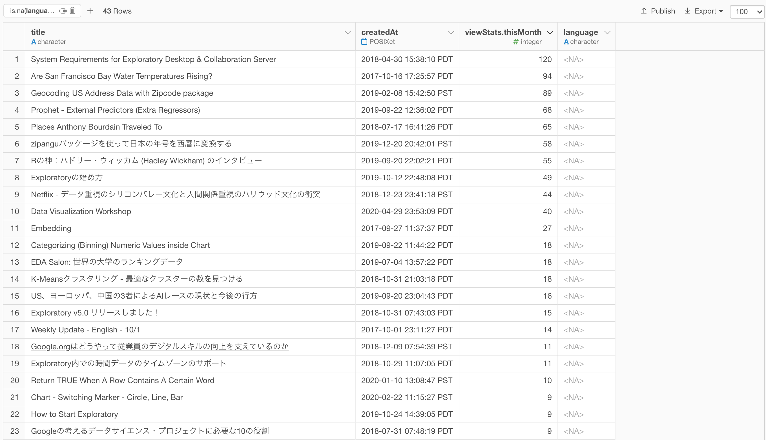Expand the language column header menu
The image size is (766, 440).
[607, 32]
